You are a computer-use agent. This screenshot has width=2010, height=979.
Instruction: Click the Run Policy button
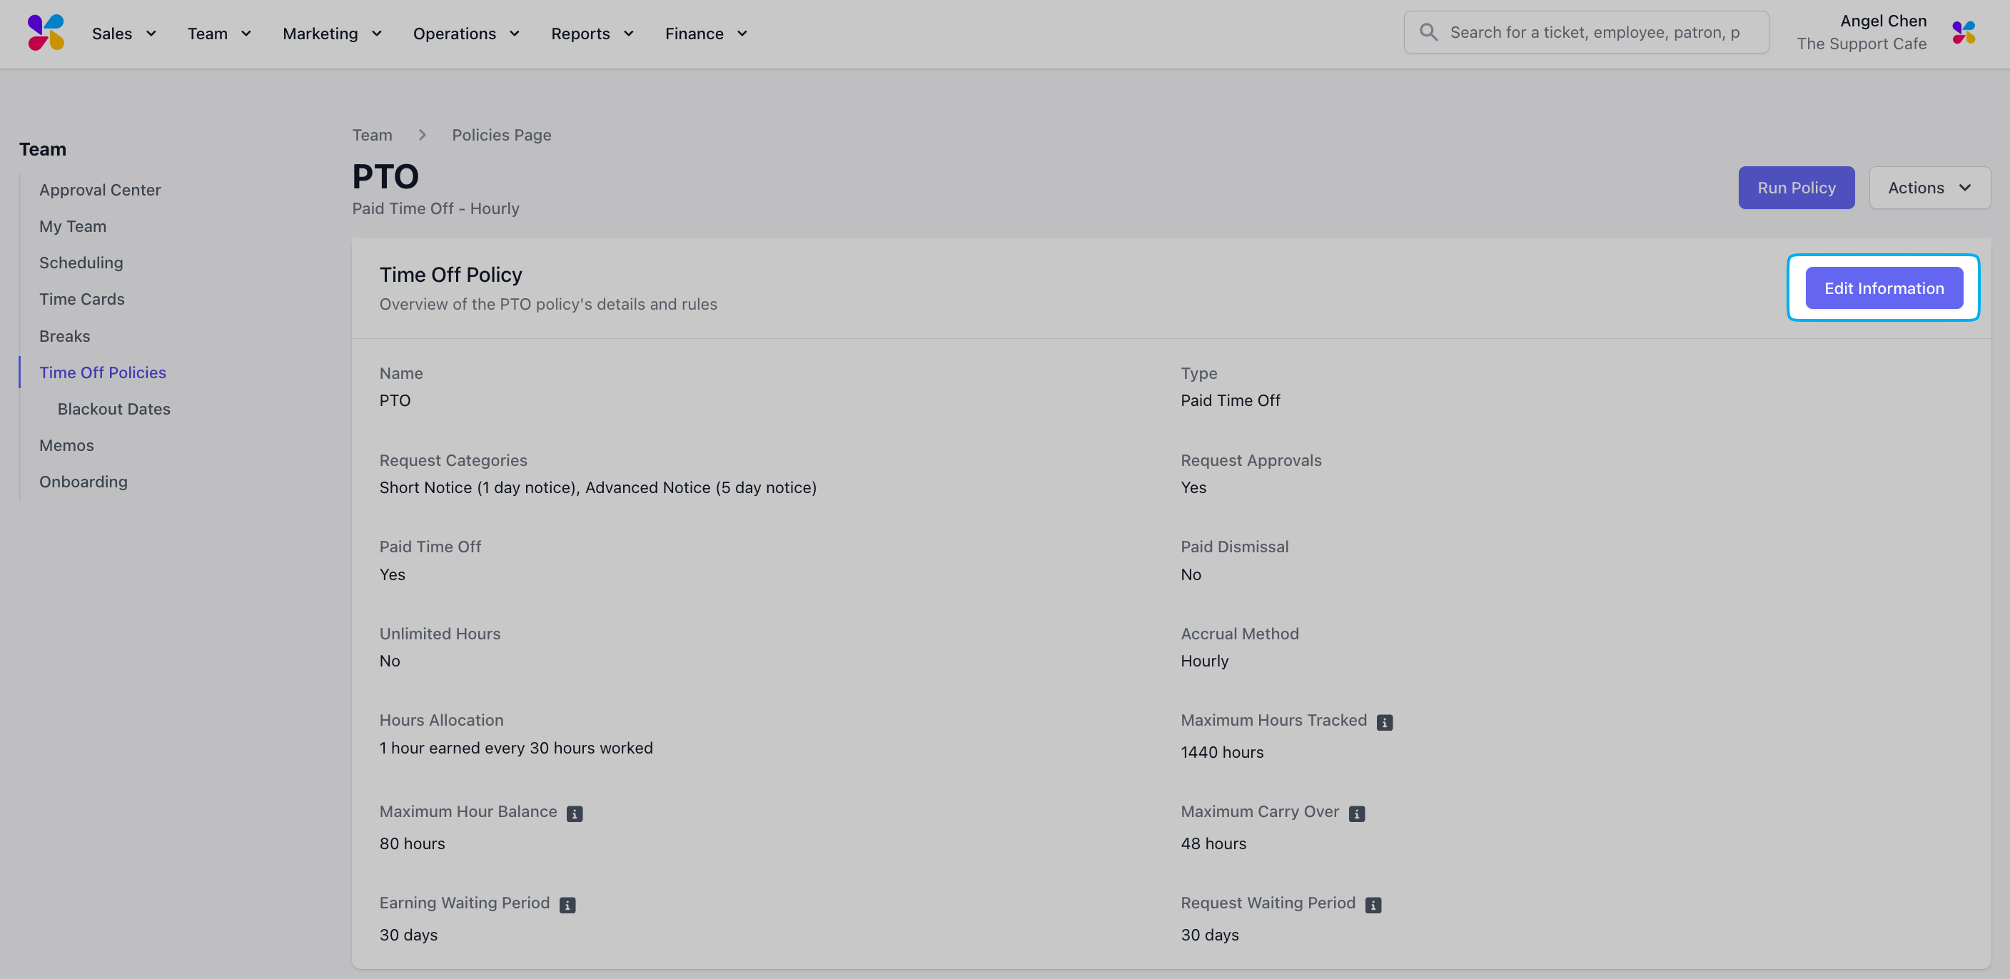coord(1796,188)
